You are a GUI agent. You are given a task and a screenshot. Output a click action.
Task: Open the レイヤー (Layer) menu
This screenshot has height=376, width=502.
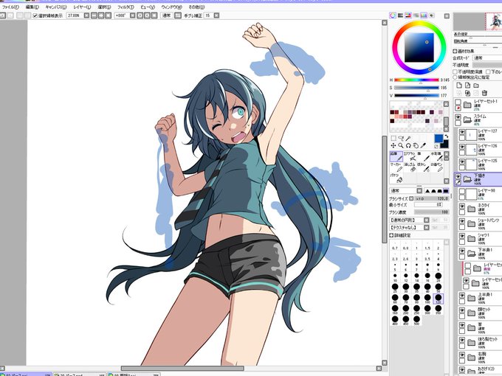(82, 7)
